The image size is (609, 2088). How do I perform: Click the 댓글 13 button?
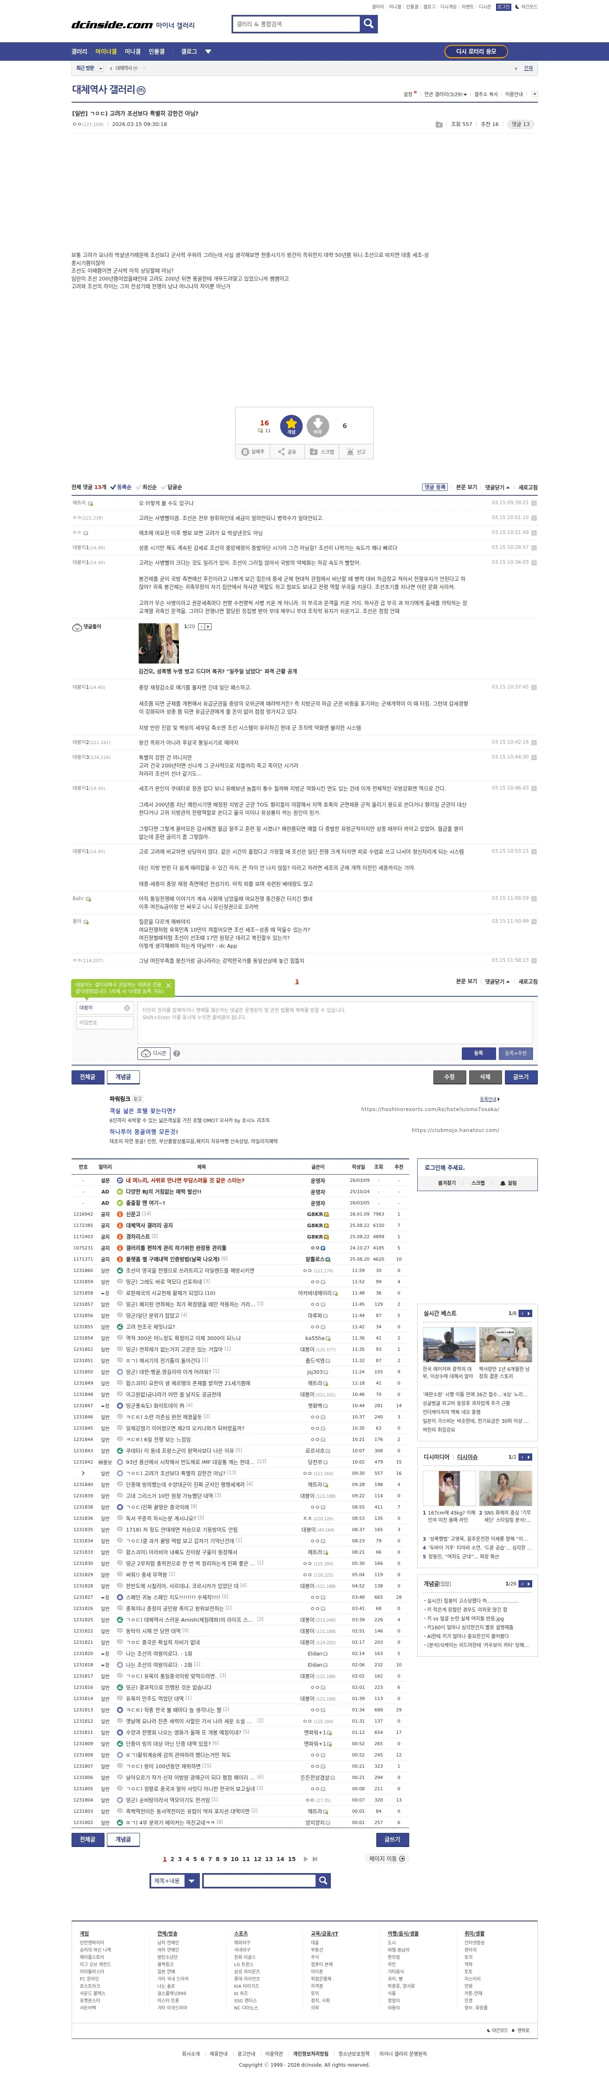[520, 124]
